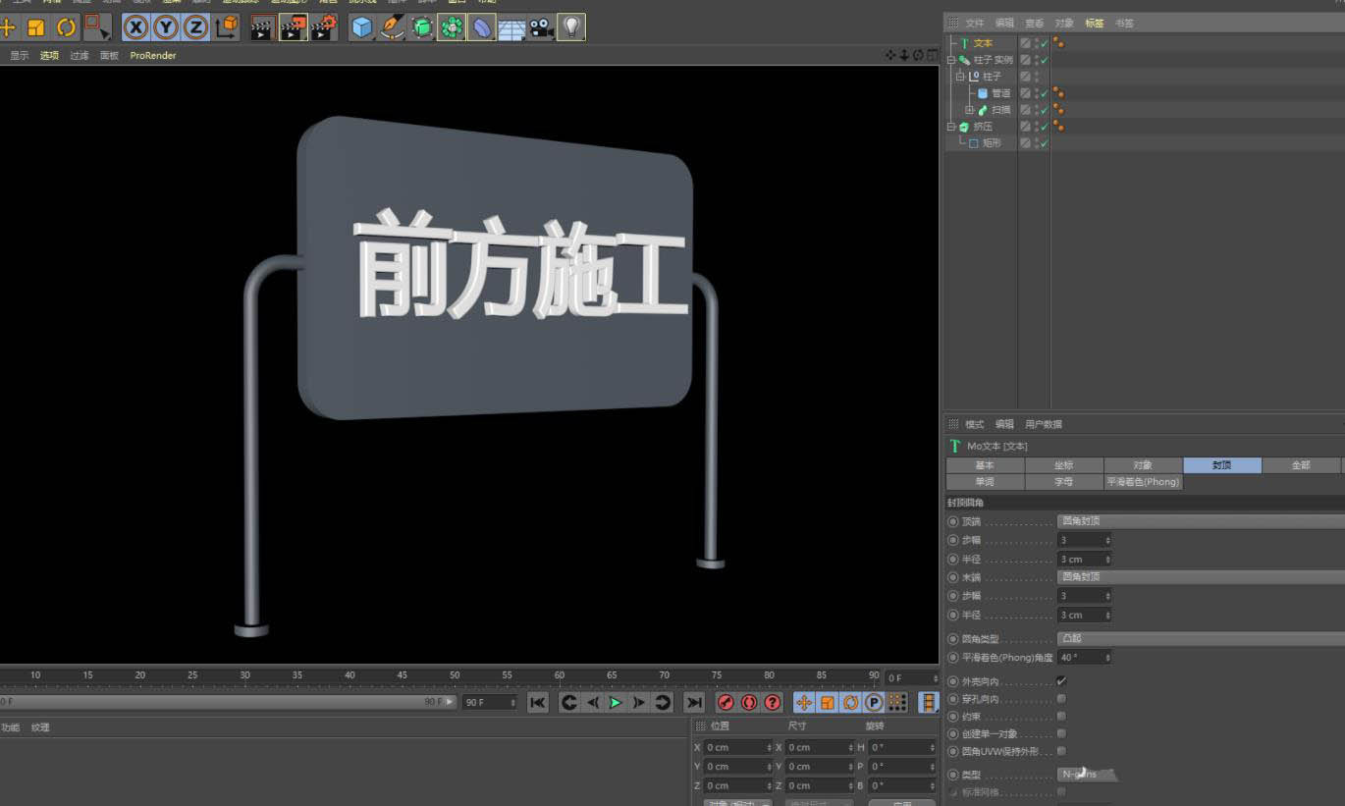Screen dimensions: 1345x806
Task: Collapse the 挤压 object in tree
Action: (x=951, y=127)
